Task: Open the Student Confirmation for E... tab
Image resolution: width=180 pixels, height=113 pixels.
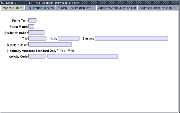Action: (76, 8)
